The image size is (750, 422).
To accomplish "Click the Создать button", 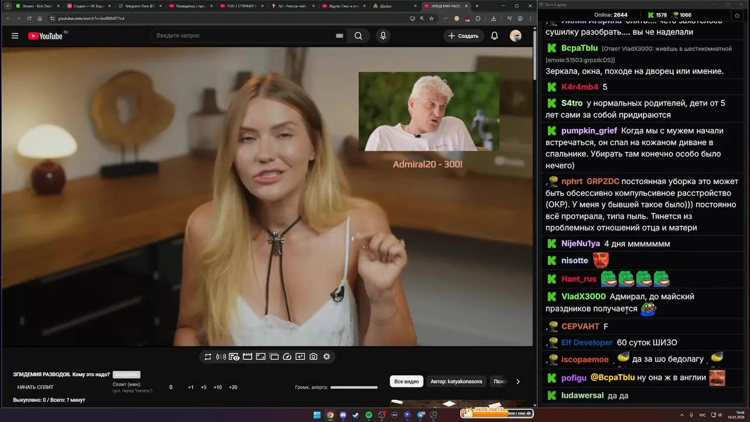I will 463,36.
